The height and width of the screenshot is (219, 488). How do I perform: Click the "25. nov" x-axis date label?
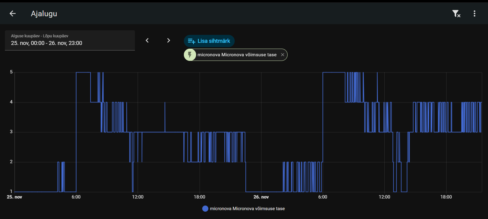point(14,197)
